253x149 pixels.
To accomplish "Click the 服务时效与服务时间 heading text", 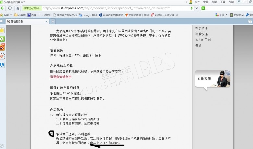I will point(65,88).
